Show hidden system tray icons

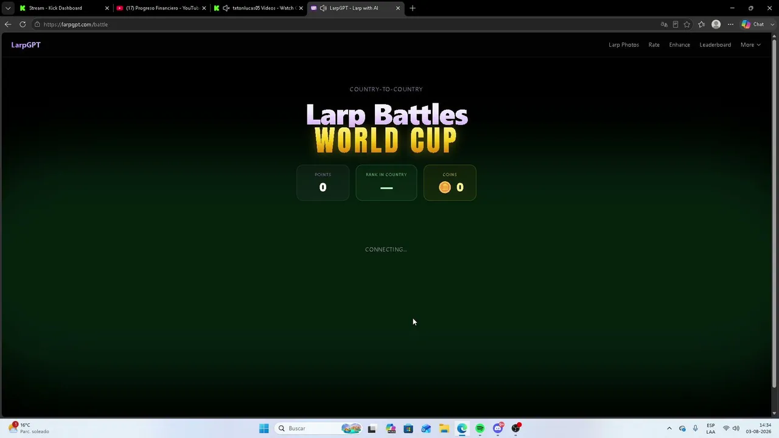[x=669, y=428]
